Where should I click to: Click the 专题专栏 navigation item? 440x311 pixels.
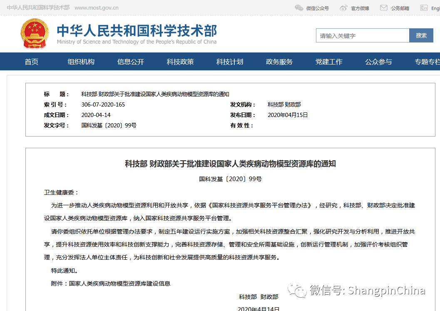(x=427, y=62)
